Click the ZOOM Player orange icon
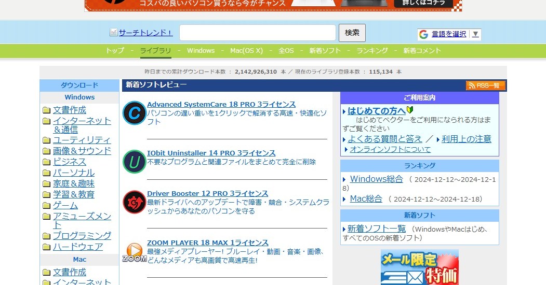 coord(134,252)
